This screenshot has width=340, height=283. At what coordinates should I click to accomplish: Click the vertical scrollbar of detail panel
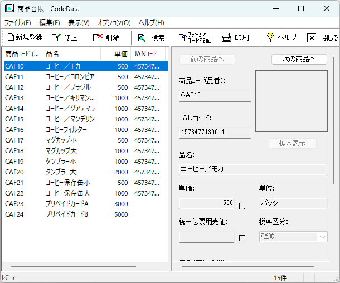334,120
